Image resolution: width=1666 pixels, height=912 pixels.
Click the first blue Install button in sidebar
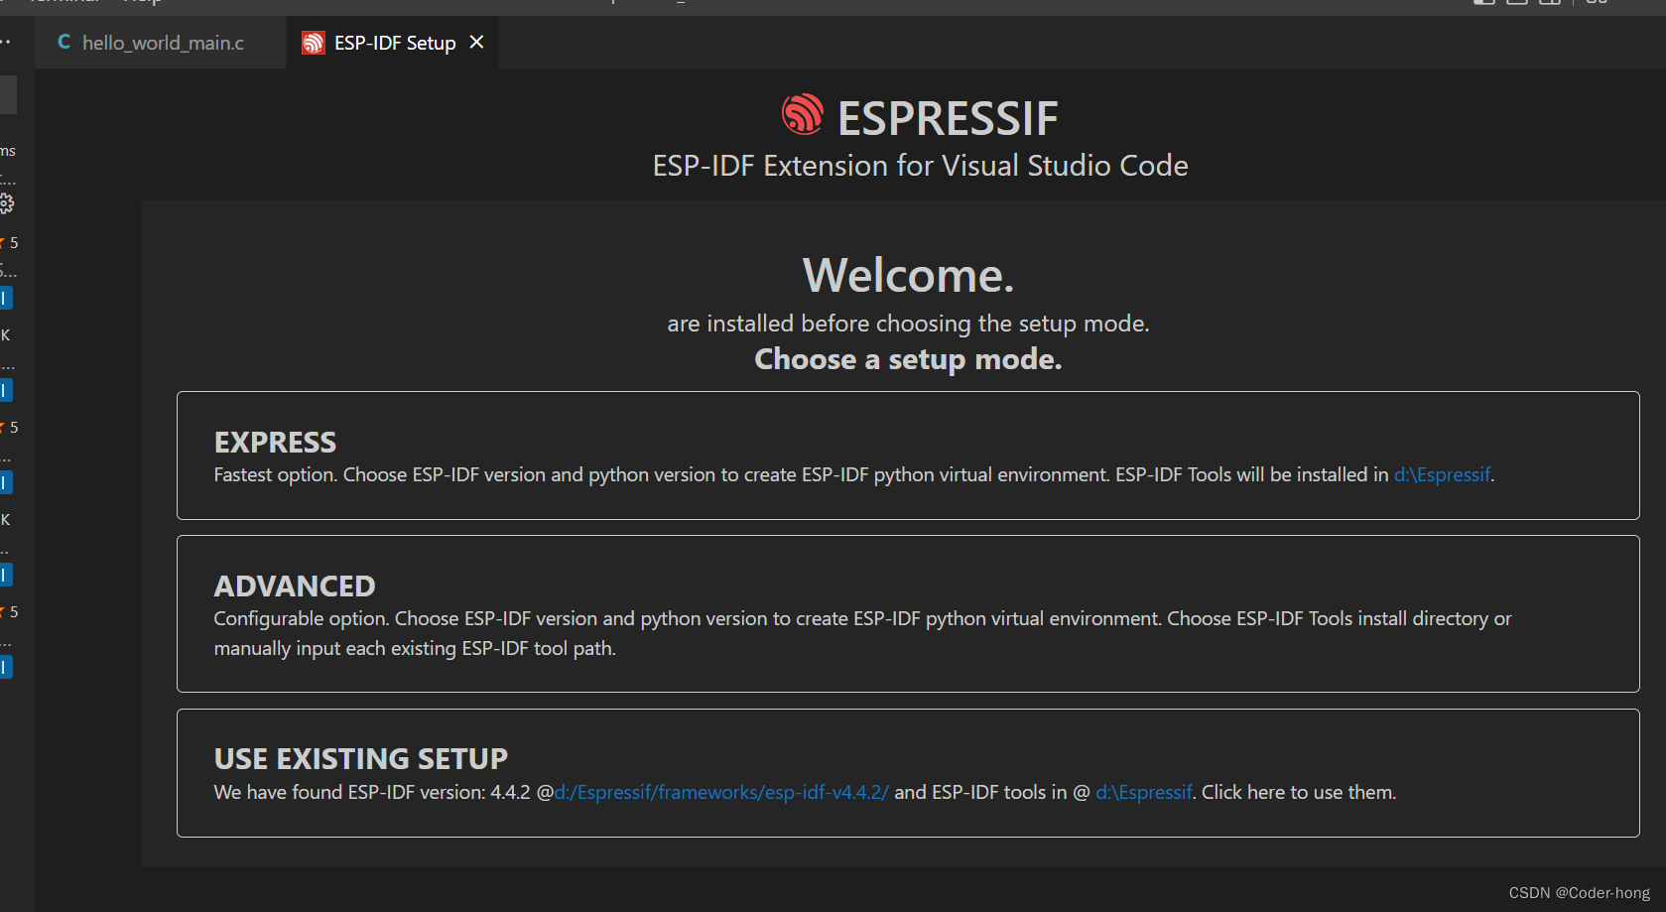tap(6, 298)
